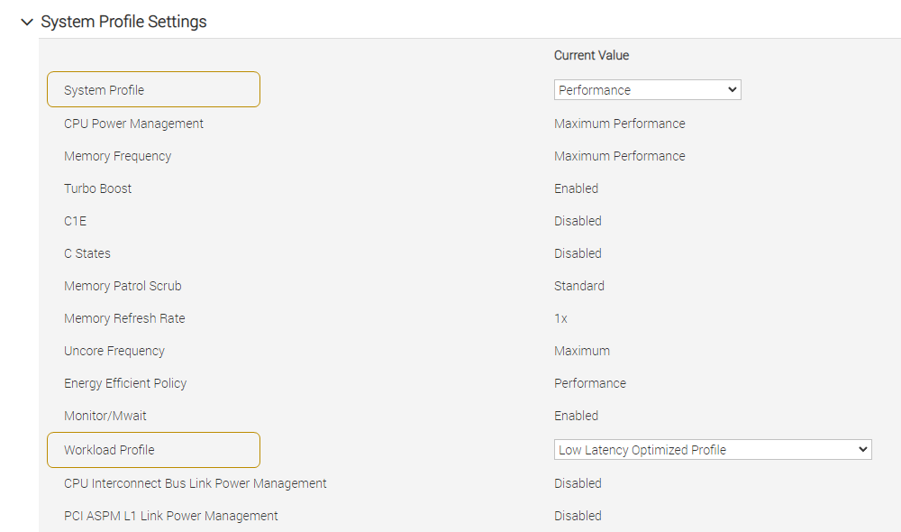Collapse the System Profile Settings chevron
901x532 pixels.
(x=27, y=22)
